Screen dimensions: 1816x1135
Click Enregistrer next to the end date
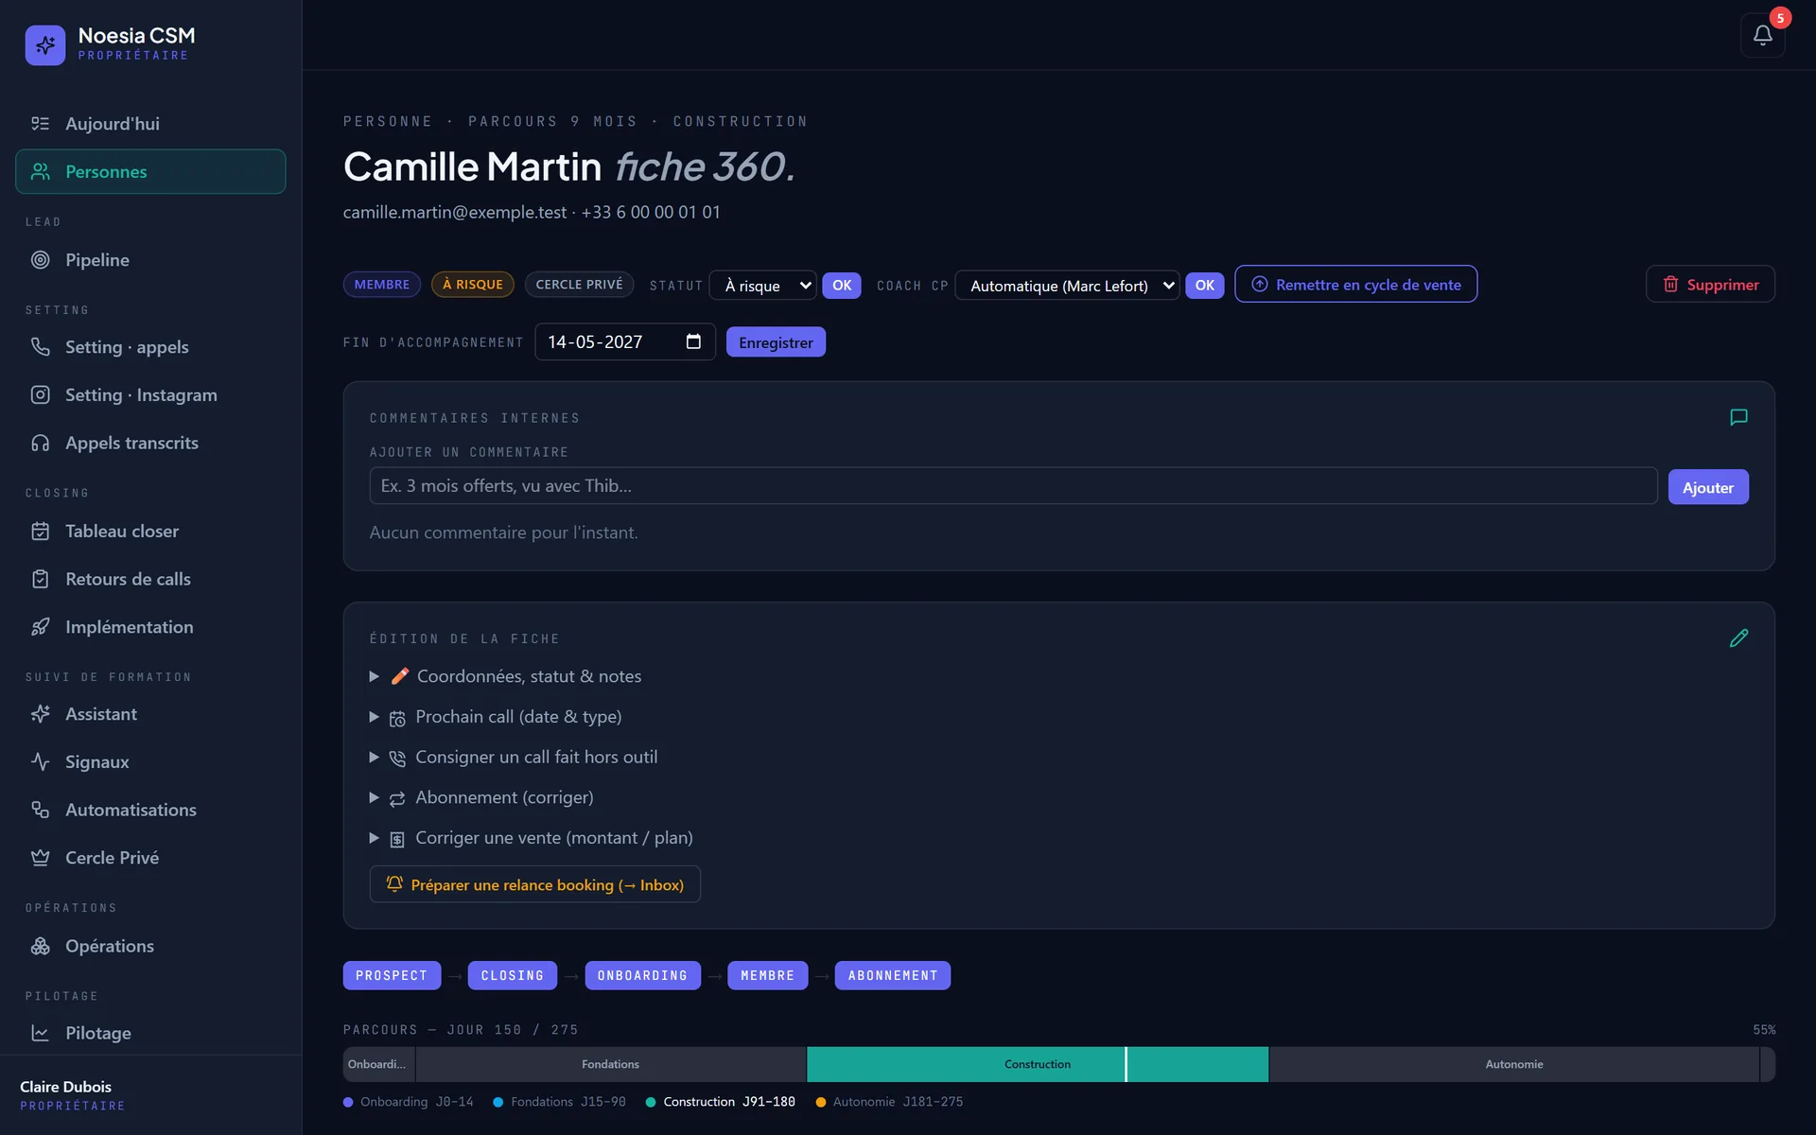point(776,342)
